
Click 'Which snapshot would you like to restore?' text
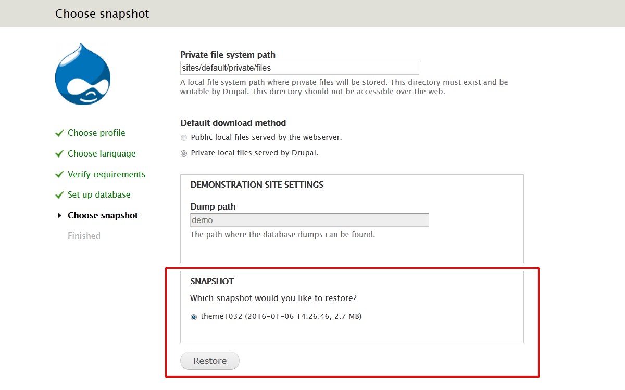[273, 298]
